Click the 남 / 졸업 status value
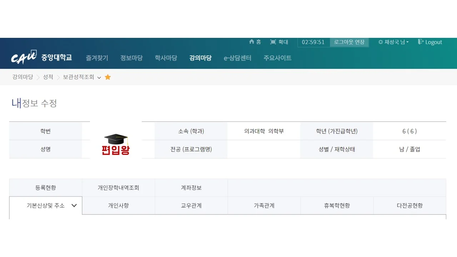 (x=410, y=149)
